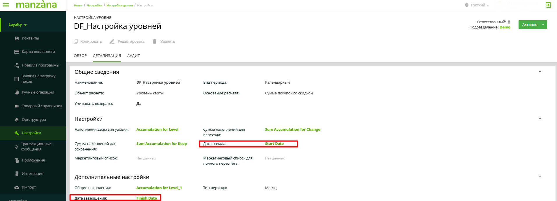
Task: Switch to the ОБЗОР tab
Action: pyautogui.click(x=80, y=56)
